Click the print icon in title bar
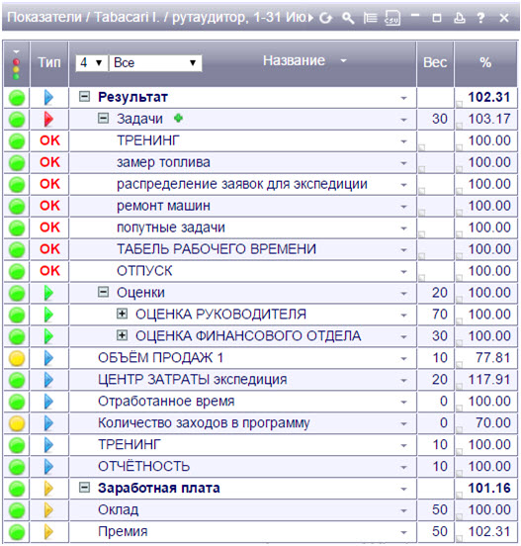This screenshot has height=546, width=521. (x=460, y=18)
